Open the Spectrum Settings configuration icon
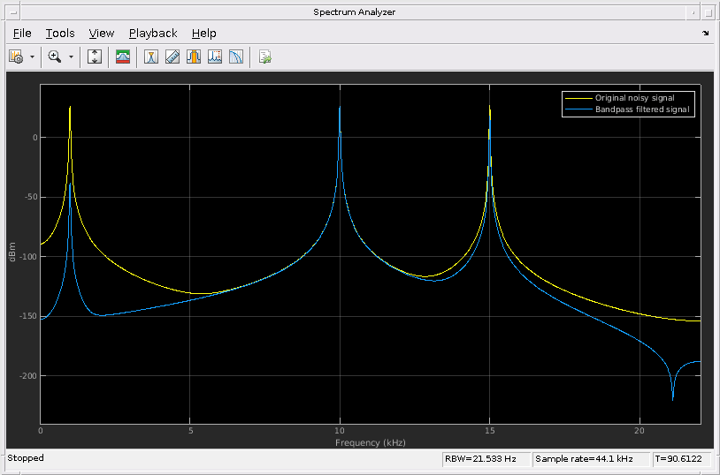This screenshot has height=475, width=720. tap(16, 57)
